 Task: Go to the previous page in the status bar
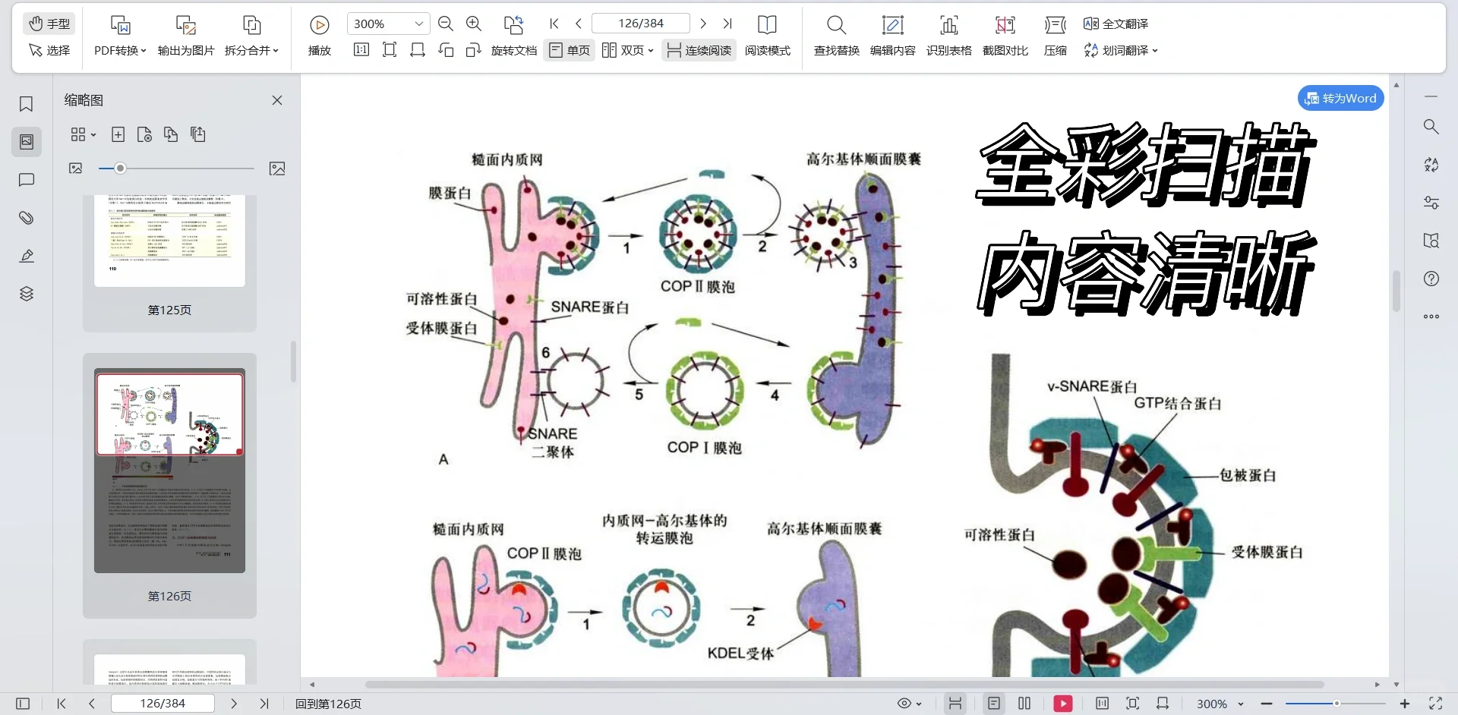pyautogui.click(x=92, y=704)
